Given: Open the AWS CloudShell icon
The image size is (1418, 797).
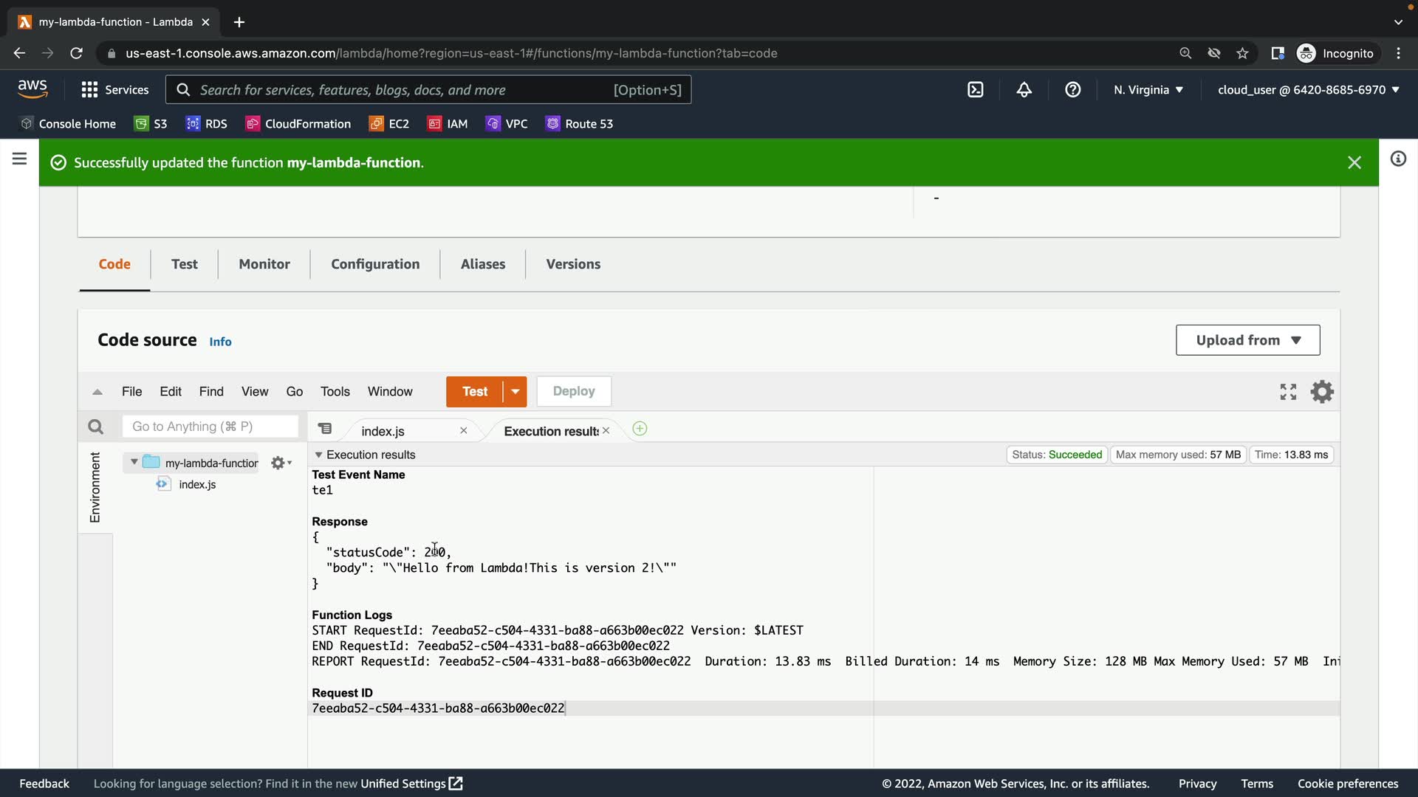Looking at the screenshot, I should 975,90.
